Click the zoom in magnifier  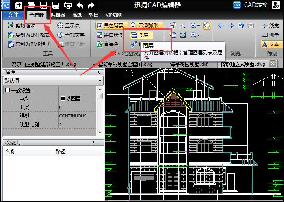[193, 26]
